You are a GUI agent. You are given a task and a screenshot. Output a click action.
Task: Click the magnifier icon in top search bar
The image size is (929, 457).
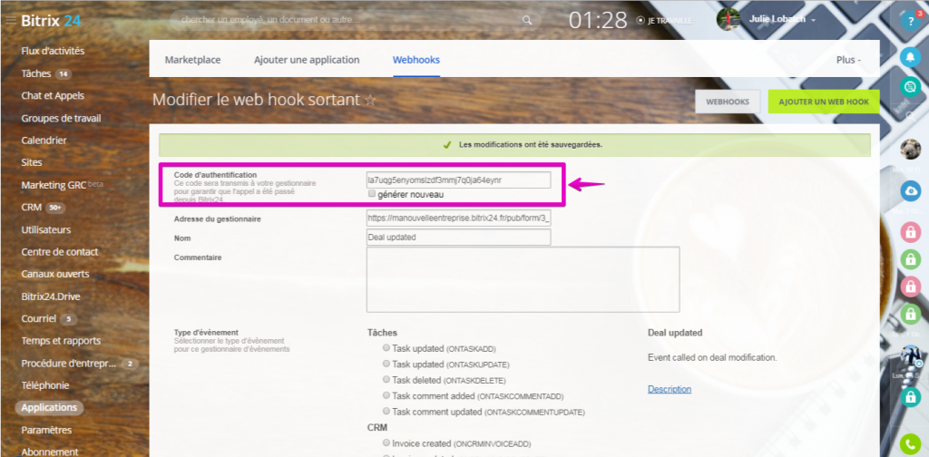527,20
